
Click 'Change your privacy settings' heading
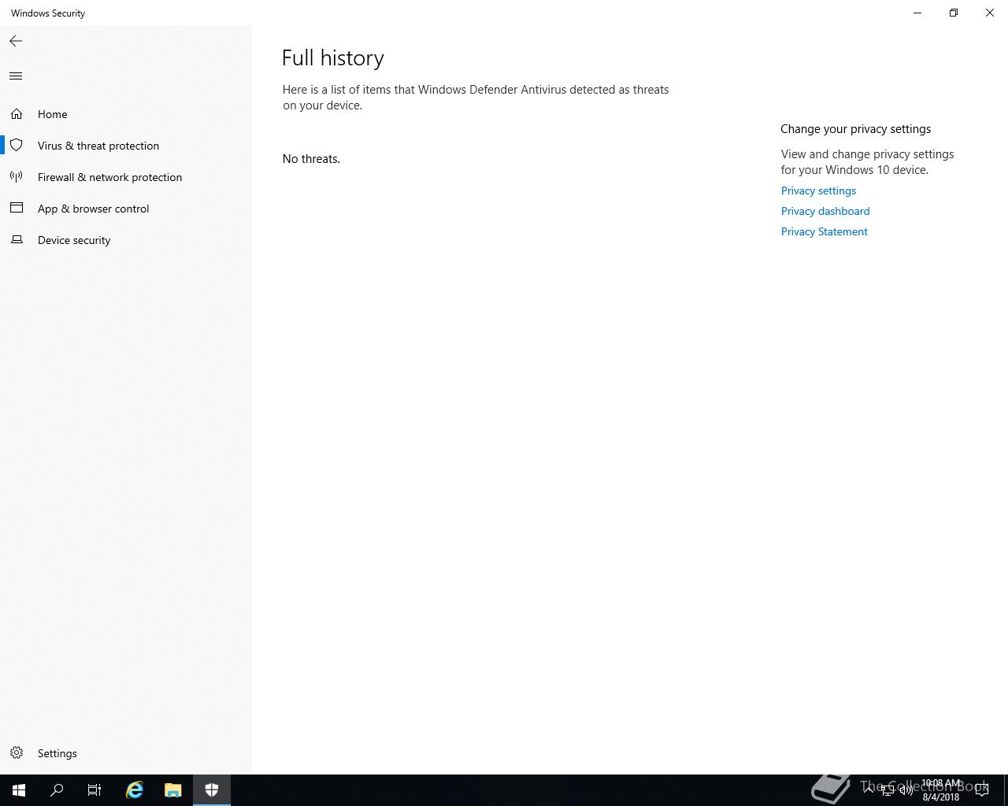click(855, 129)
